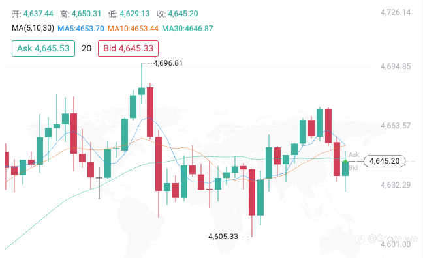
Task: Click the 4,632.29 price axis label
Action: click(x=396, y=185)
